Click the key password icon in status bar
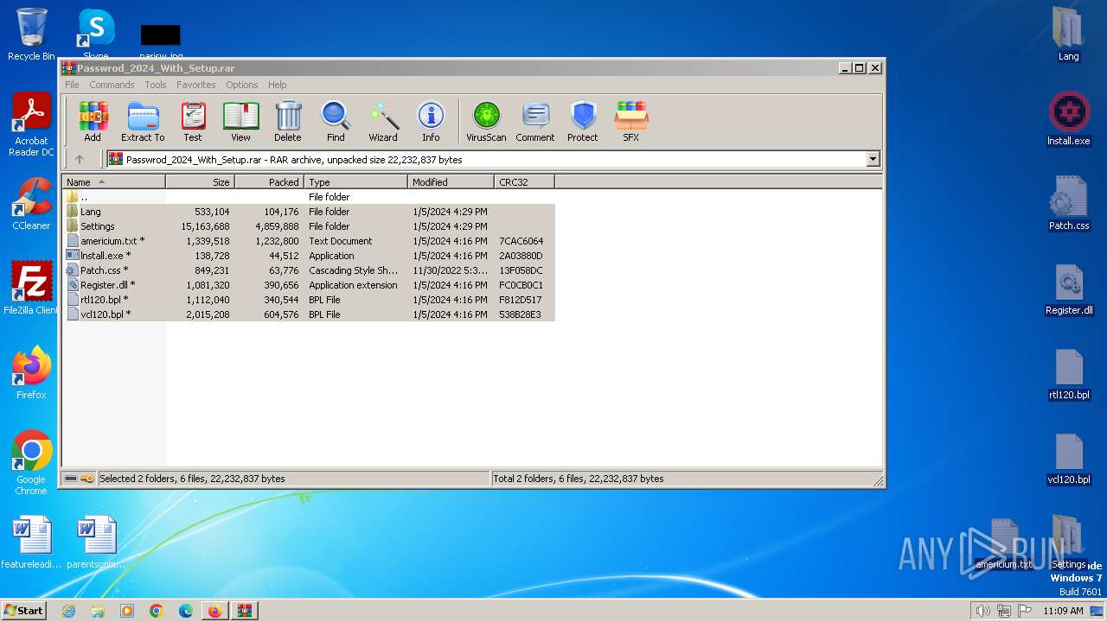The image size is (1107, 622). tap(87, 479)
